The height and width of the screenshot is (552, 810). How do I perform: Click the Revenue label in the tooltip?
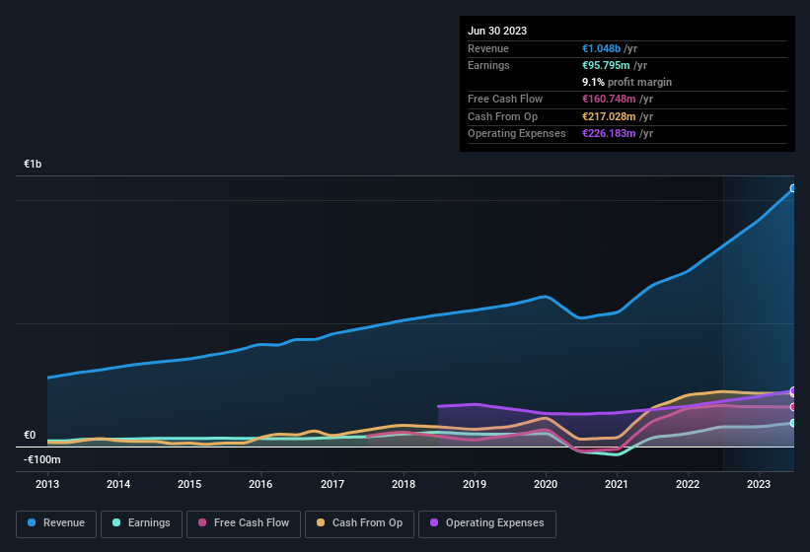[x=488, y=48]
